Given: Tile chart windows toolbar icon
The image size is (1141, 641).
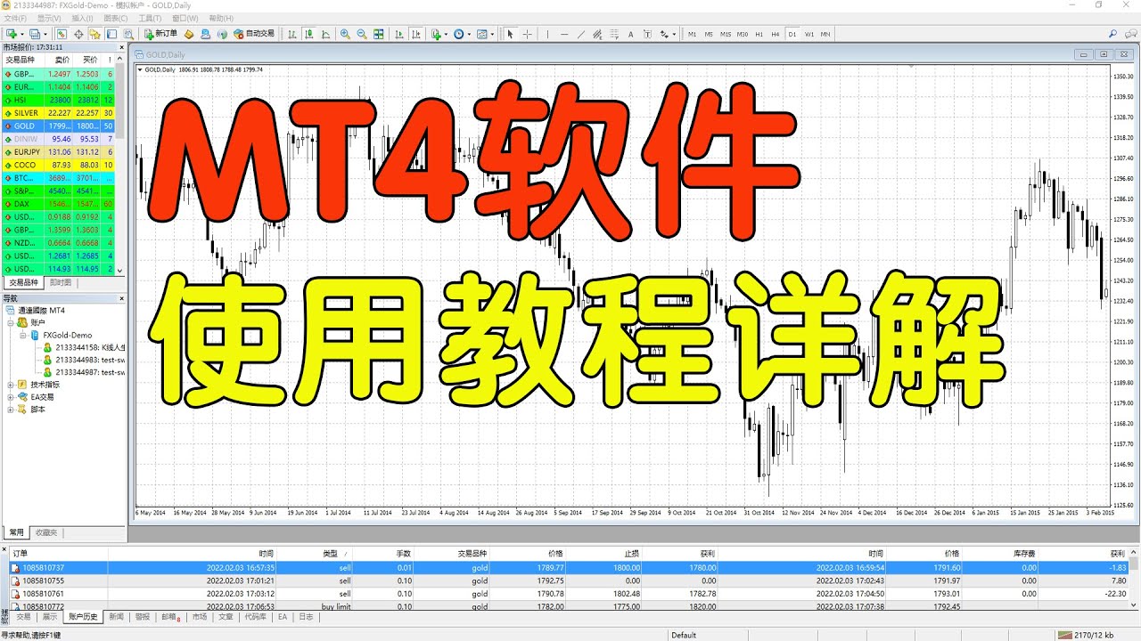Looking at the screenshot, I should coord(379,34).
